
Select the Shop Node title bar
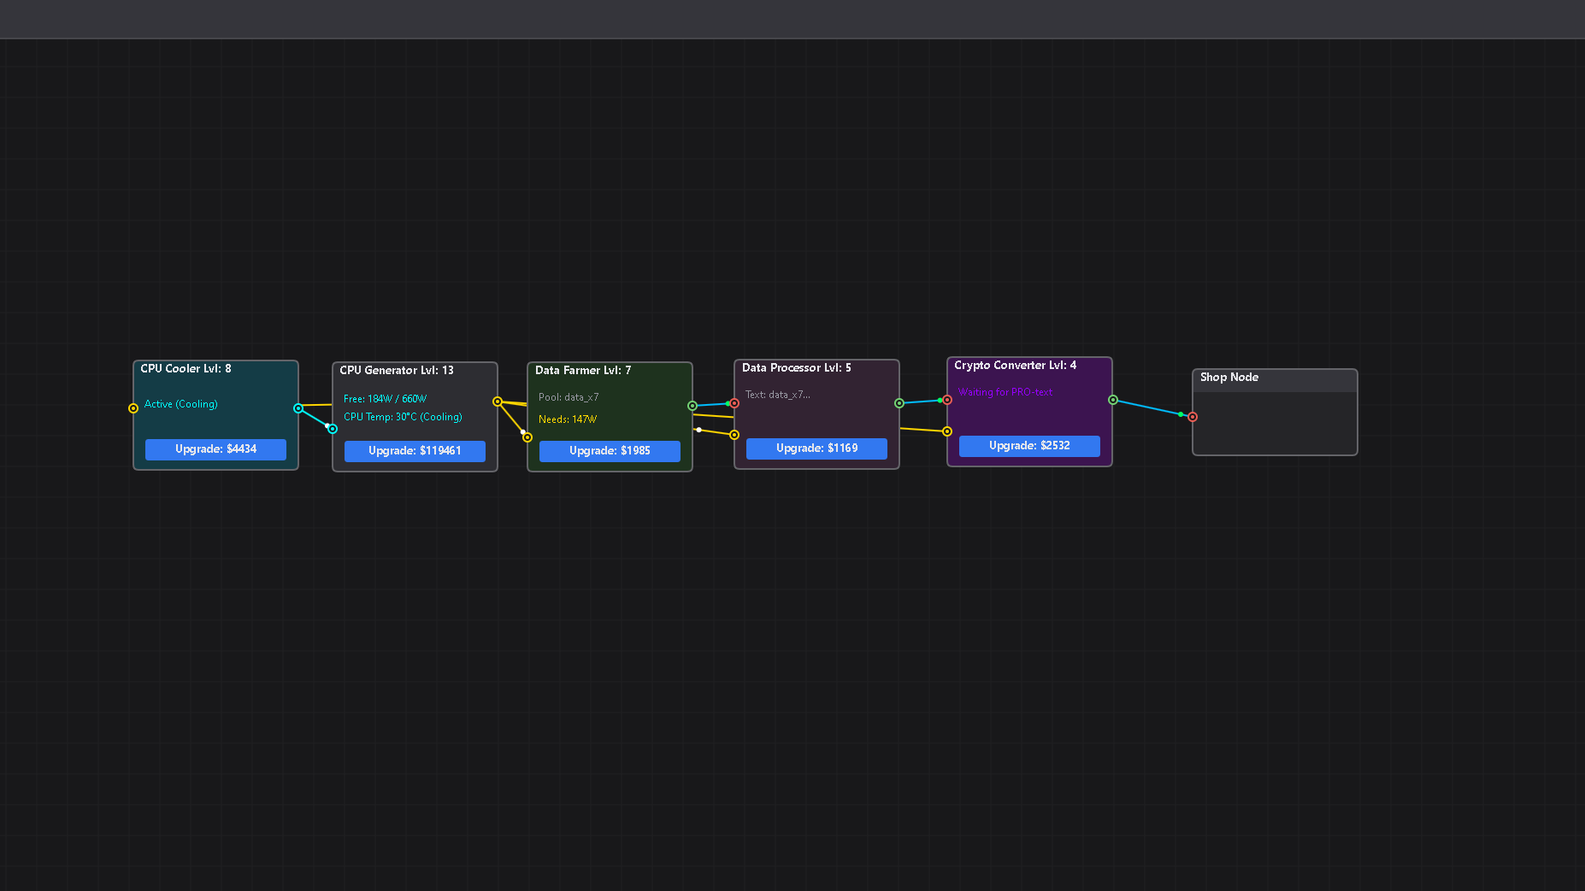pyautogui.click(x=1275, y=381)
